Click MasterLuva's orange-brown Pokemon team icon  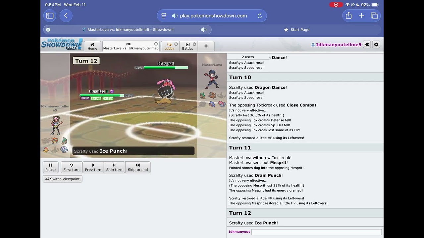point(212,96)
